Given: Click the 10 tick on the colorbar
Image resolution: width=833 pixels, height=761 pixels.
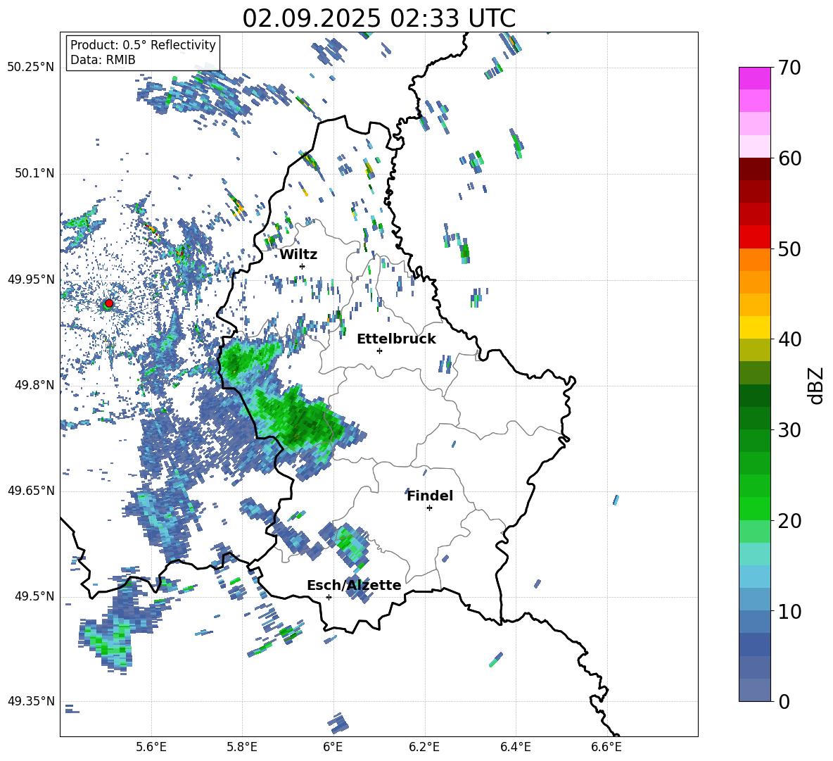Looking at the screenshot, I should point(789,611).
